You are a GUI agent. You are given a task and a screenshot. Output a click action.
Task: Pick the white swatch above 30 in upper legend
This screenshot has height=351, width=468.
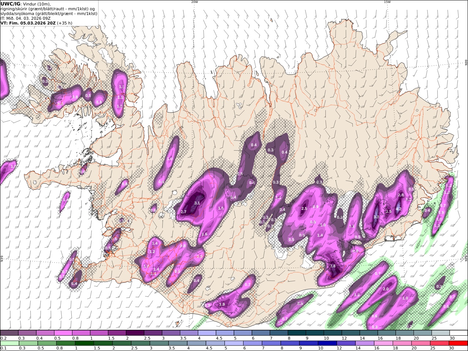(x=459, y=333)
